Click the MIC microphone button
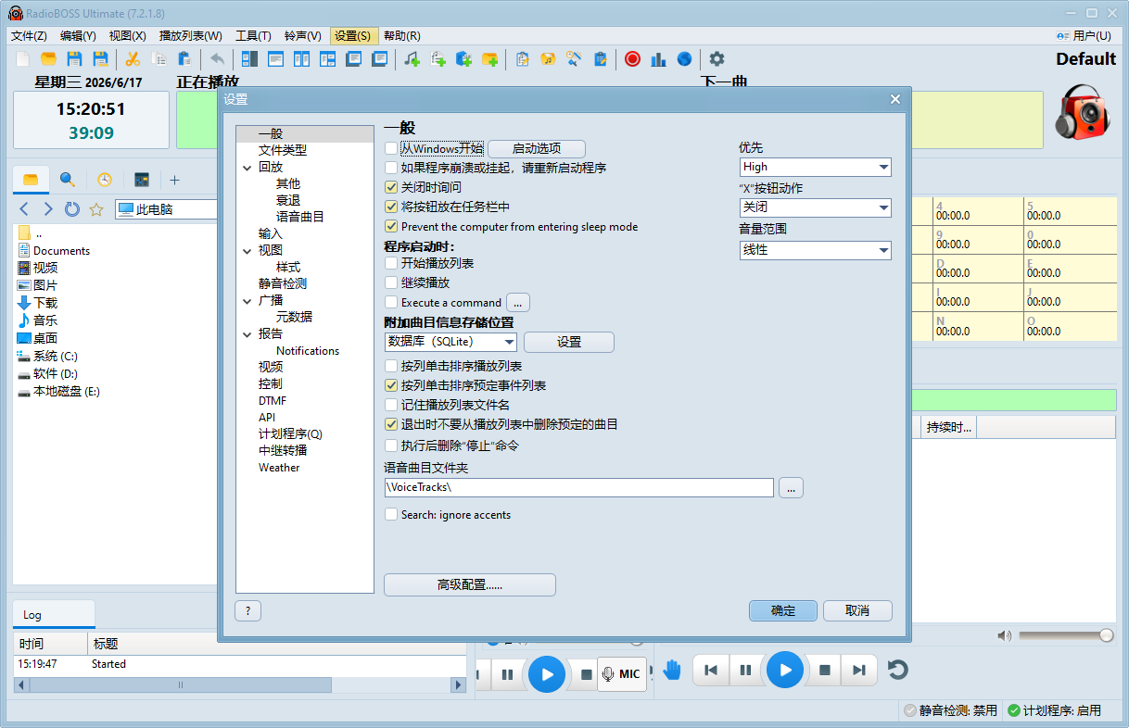 (x=621, y=674)
